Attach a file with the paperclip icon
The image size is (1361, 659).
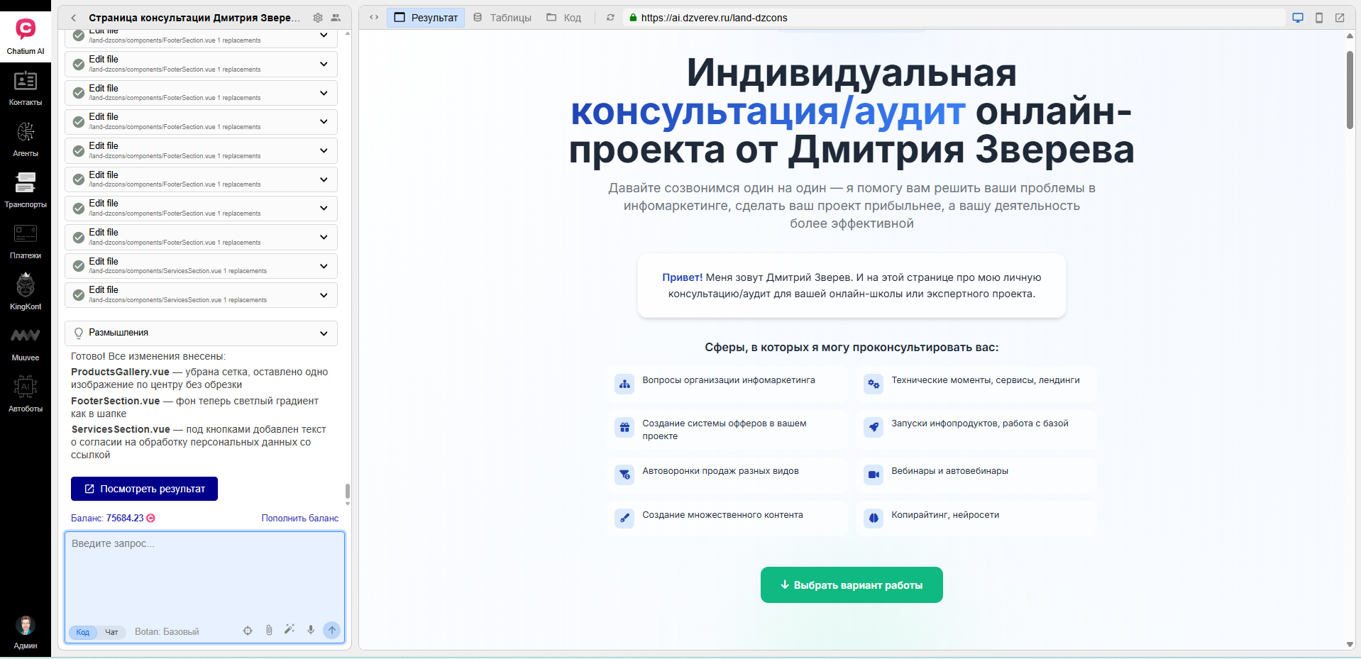click(x=268, y=630)
